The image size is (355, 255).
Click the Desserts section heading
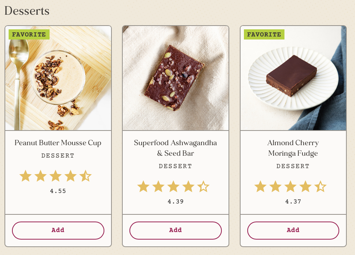pos(27,11)
